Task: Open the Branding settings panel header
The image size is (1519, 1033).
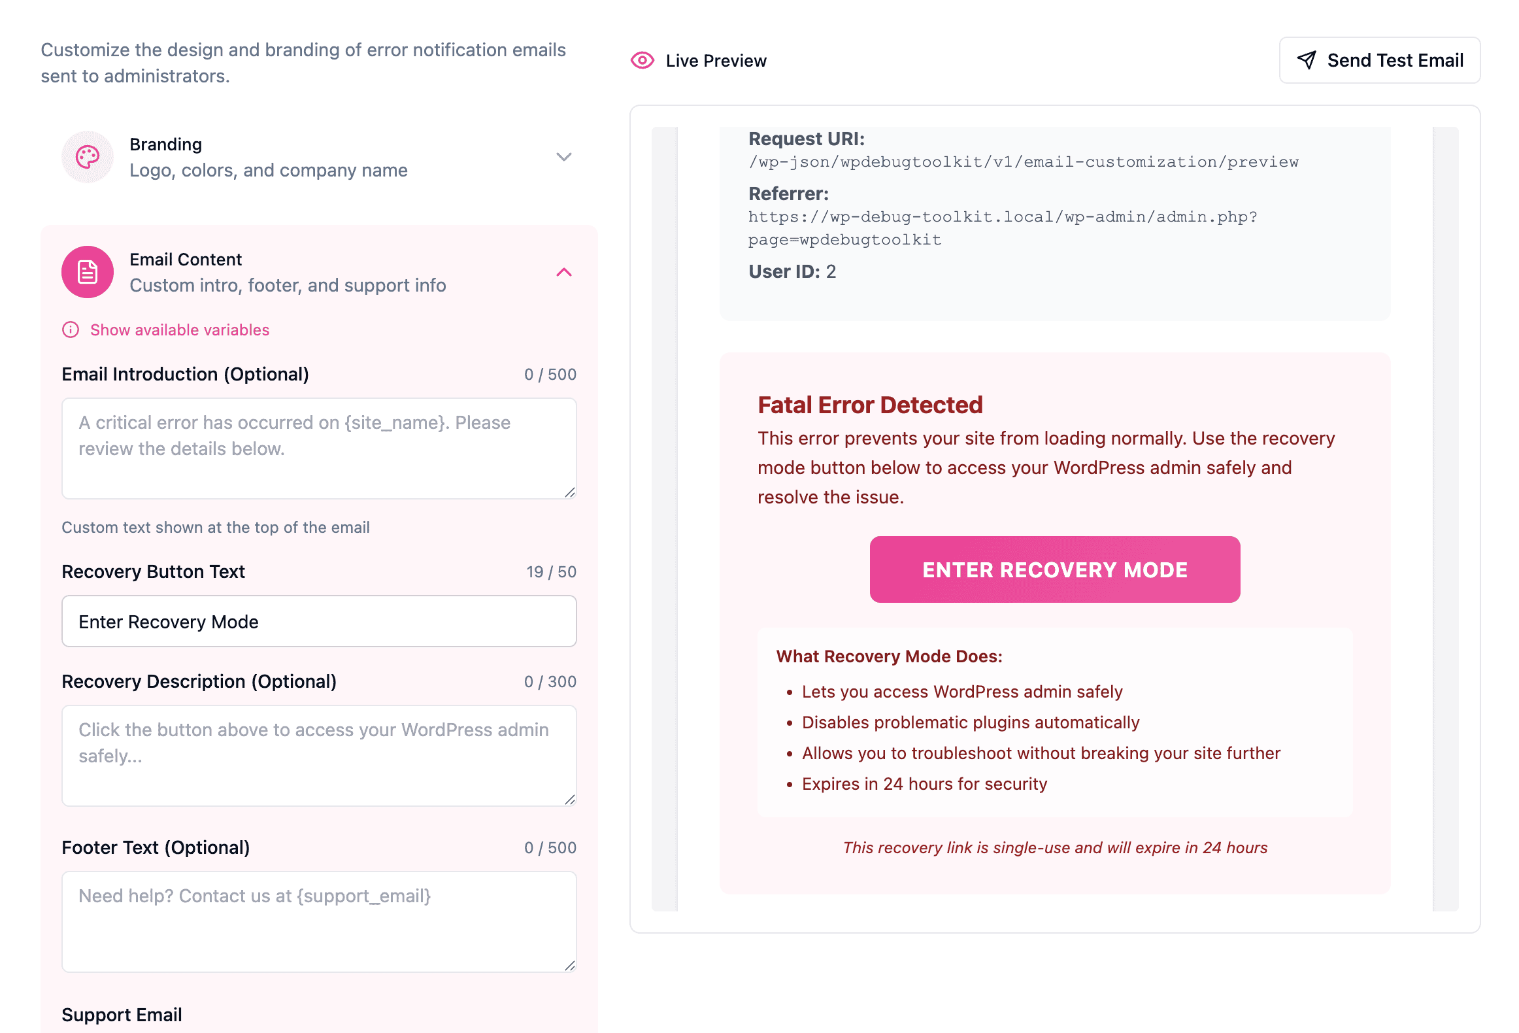Action: 268,157
